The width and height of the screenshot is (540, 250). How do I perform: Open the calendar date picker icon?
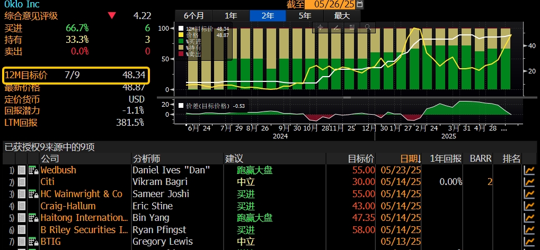[x=360, y=4]
